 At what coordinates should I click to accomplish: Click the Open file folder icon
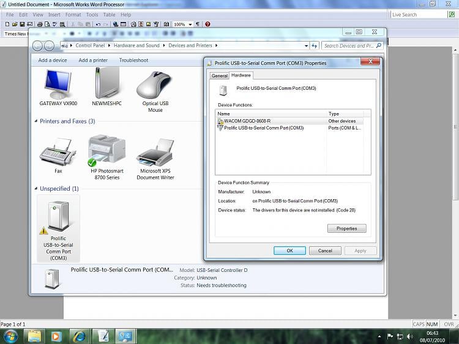pyautogui.click(x=15, y=24)
